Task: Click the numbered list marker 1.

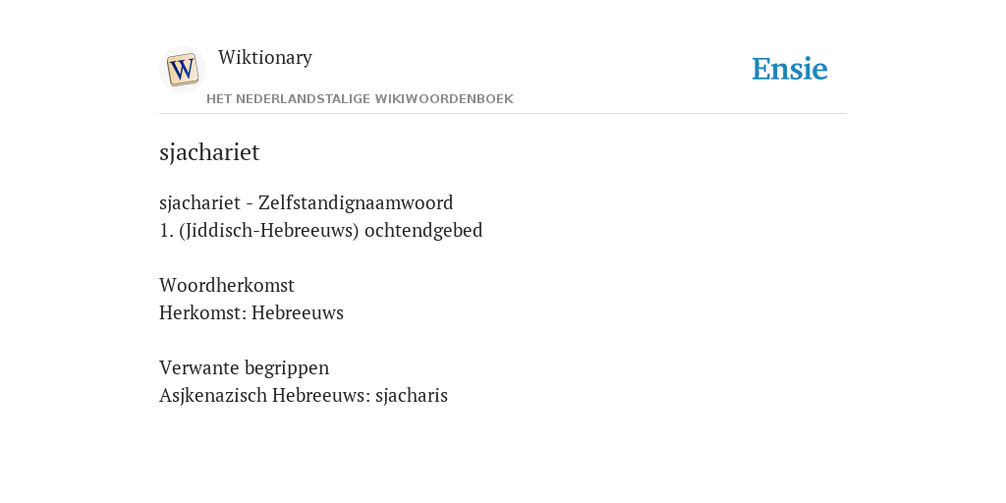Action: (166, 231)
